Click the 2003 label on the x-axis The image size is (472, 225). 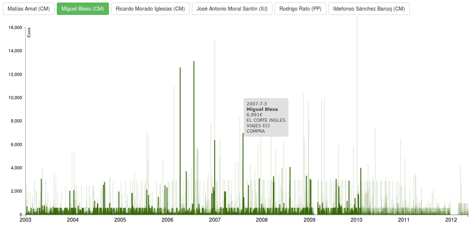25,220
